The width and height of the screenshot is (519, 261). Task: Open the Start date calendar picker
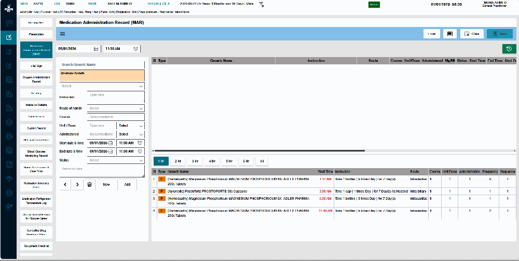tap(111, 143)
